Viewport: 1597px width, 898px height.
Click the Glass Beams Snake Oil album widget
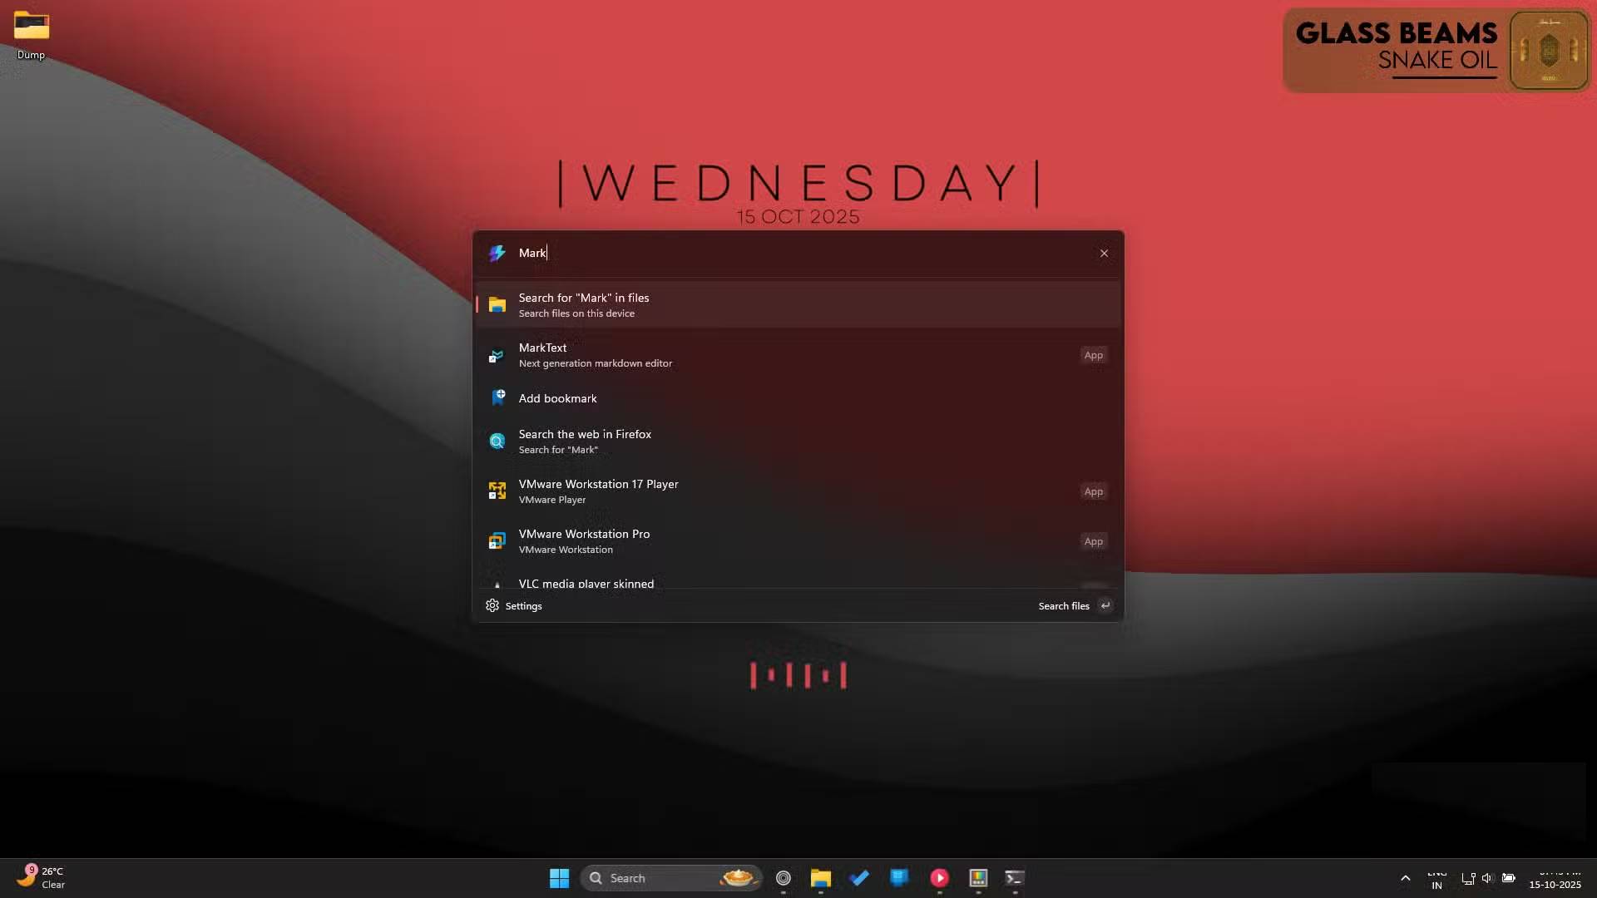click(1436, 50)
